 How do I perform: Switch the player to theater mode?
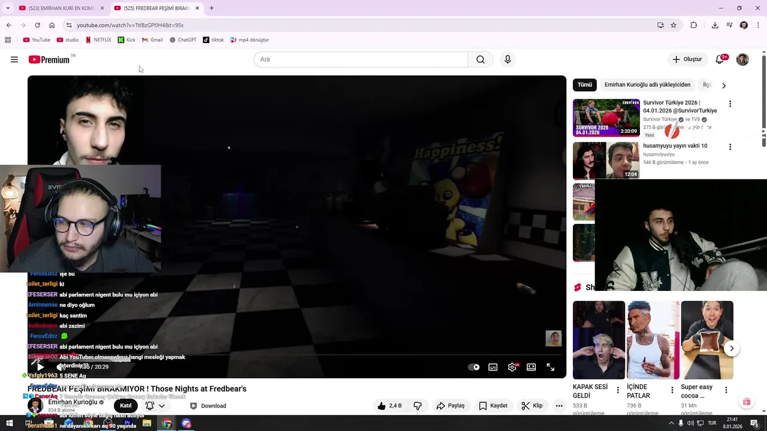tap(532, 367)
